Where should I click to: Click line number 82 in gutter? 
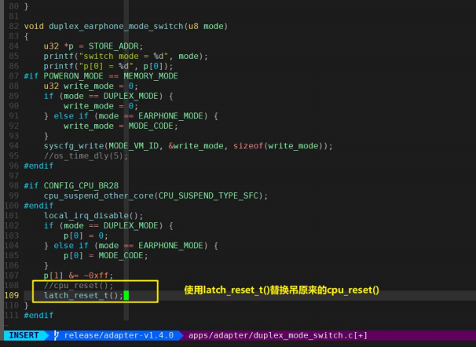pyautogui.click(x=14, y=26)
